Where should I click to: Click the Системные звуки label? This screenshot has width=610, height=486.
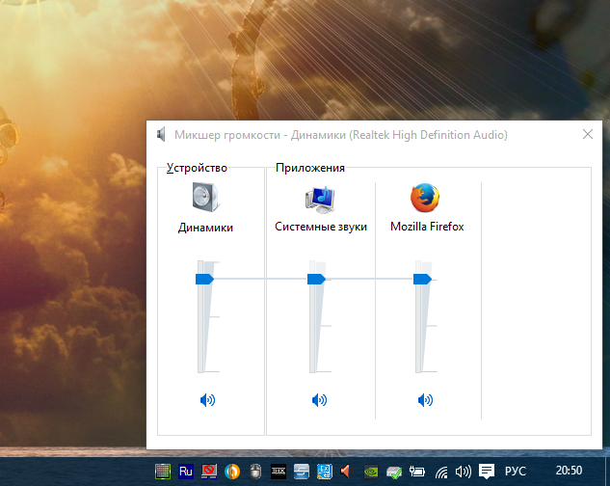point(321,227)
